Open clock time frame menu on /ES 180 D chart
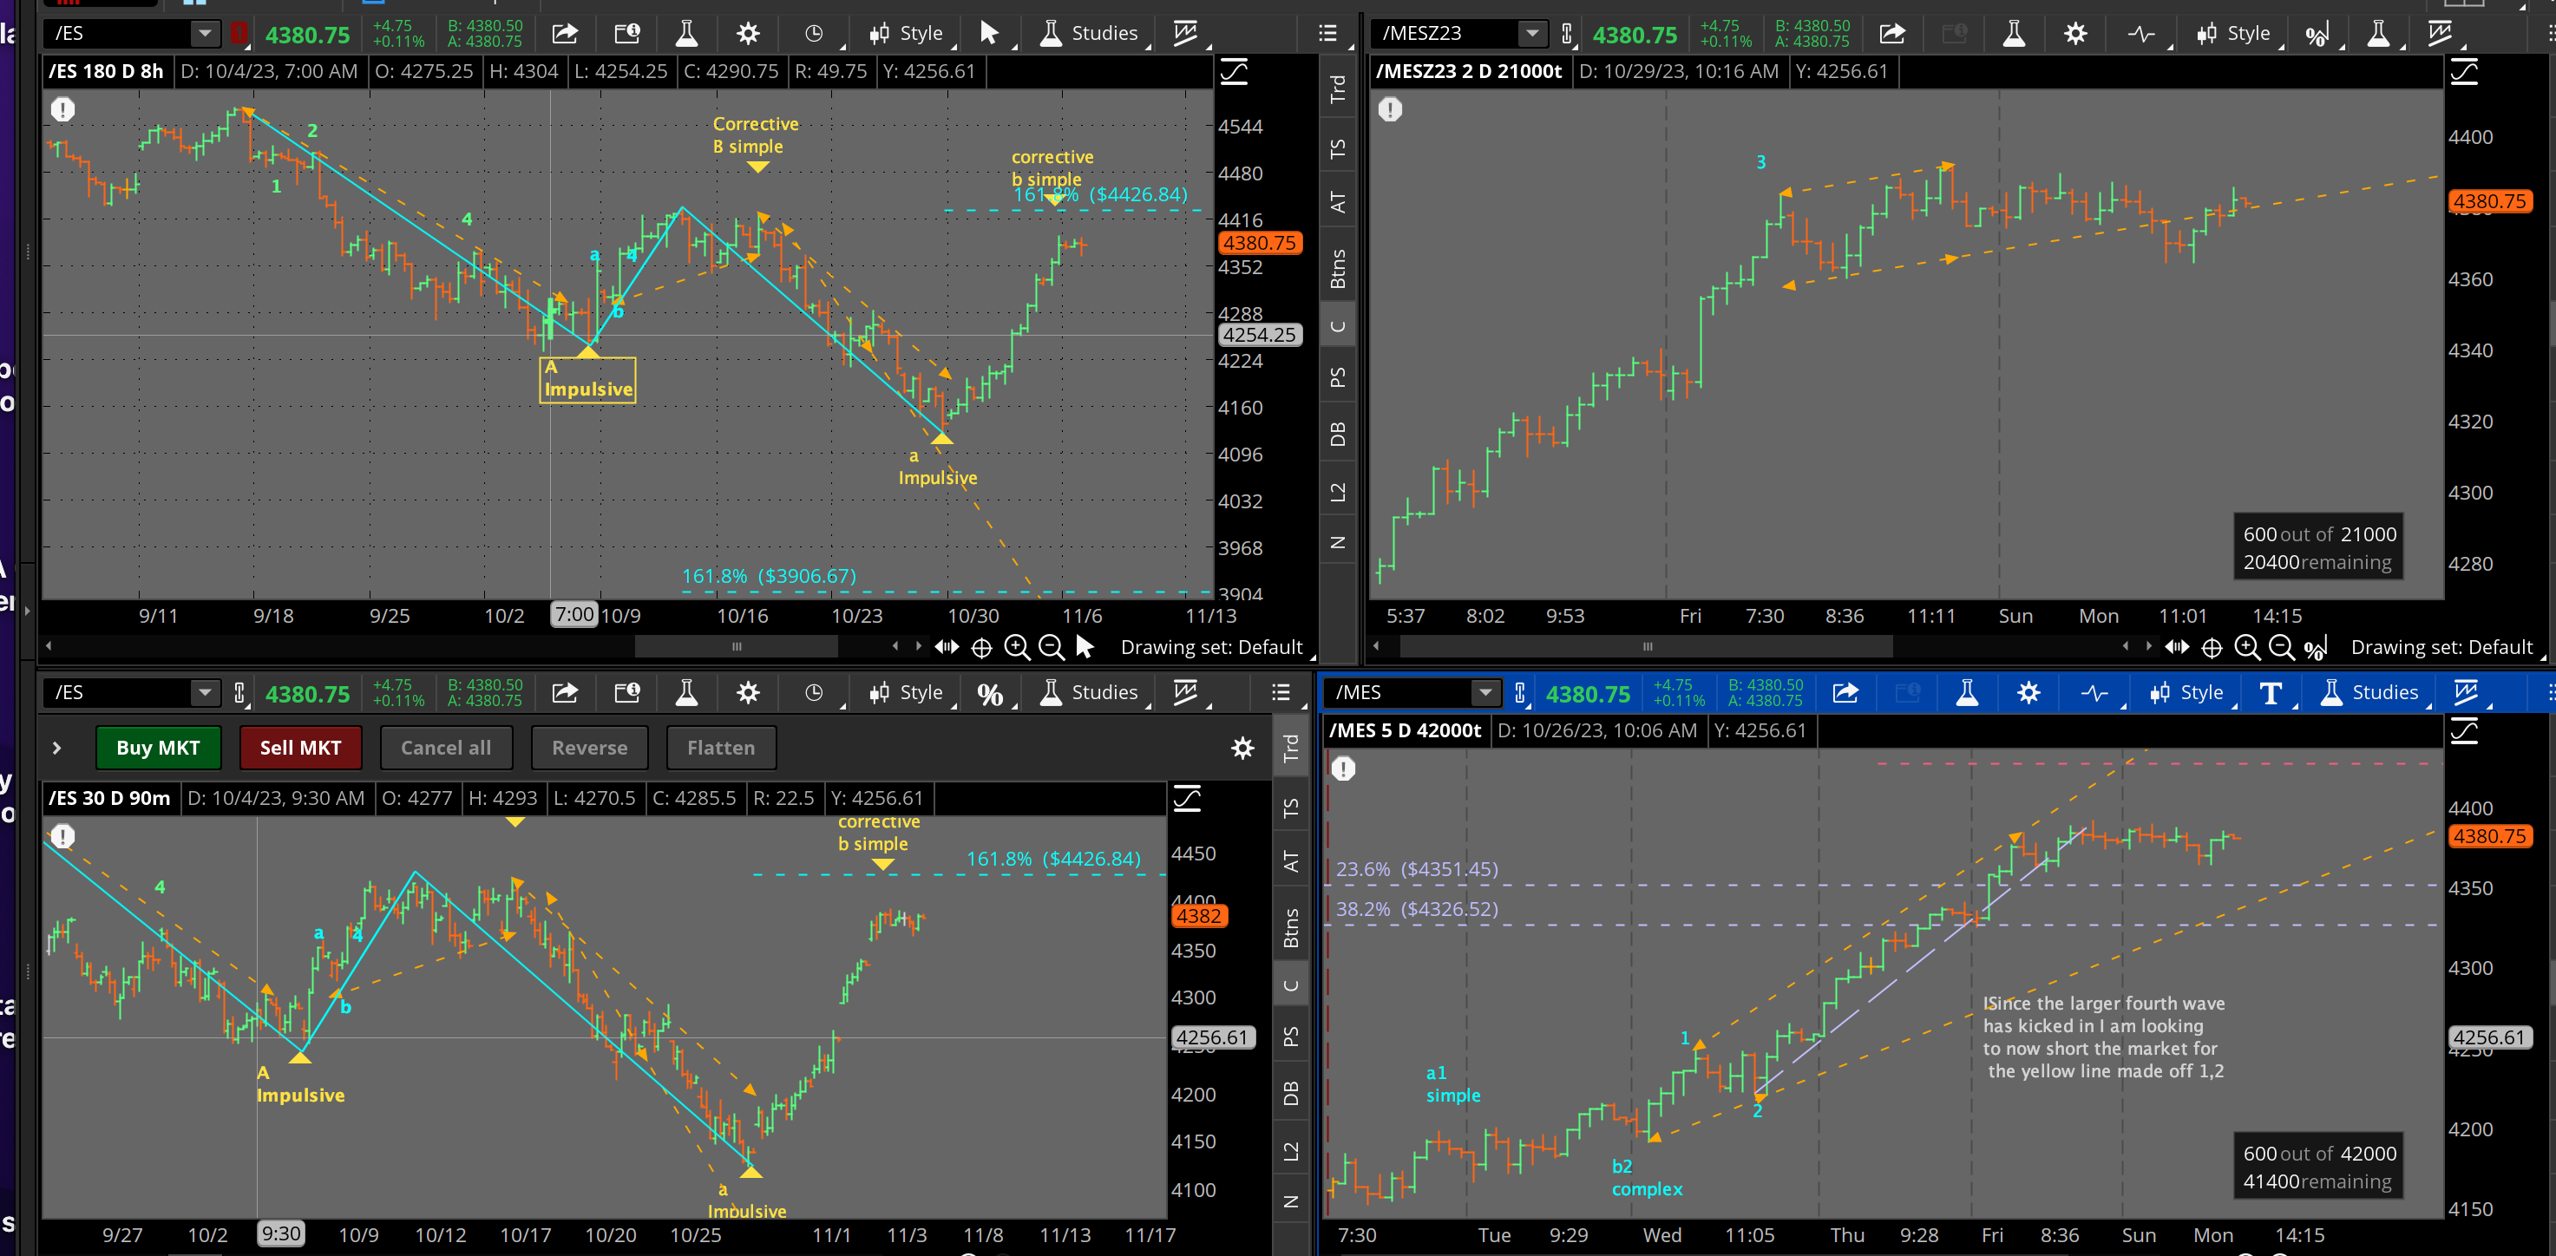The height and width of the screenshot is (1256, 2556). pos(814,34)
